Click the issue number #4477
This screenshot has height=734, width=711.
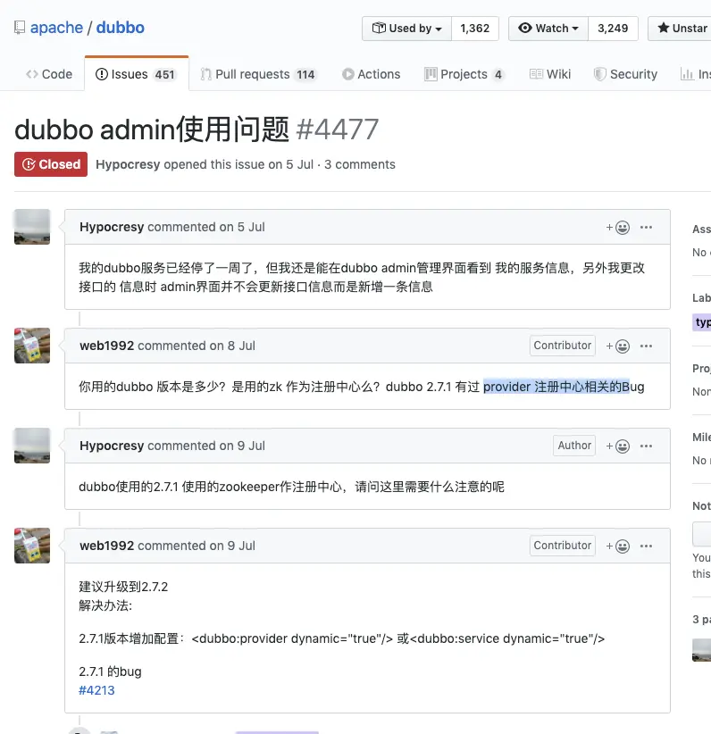pos(338,129)
